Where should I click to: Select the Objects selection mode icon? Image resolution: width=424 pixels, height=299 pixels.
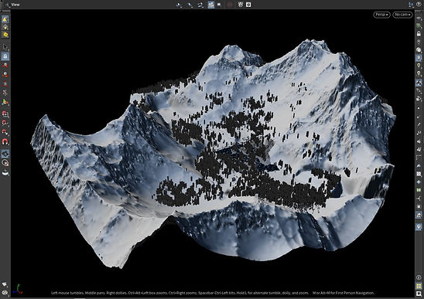click(x=5, y=19)
